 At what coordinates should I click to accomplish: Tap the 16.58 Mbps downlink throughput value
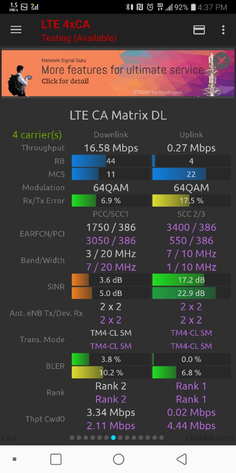point(111,148)
